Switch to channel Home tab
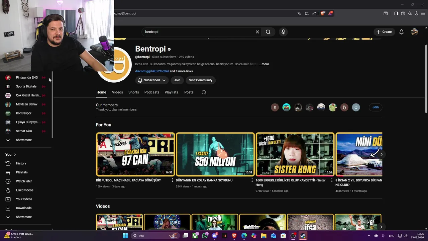Screen dimensions: 428x241 [x=101, y=92]
